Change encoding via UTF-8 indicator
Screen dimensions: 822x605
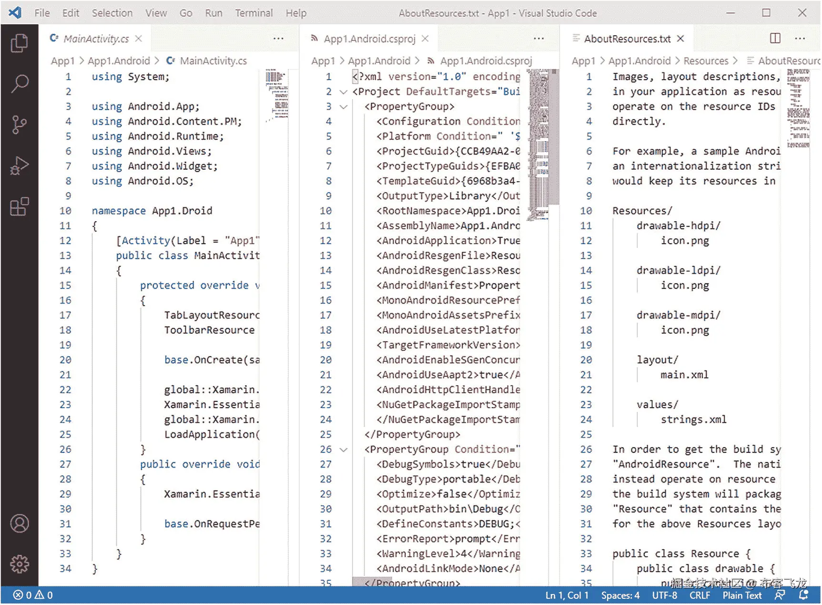pyautogui.click(x=665, y=595)
